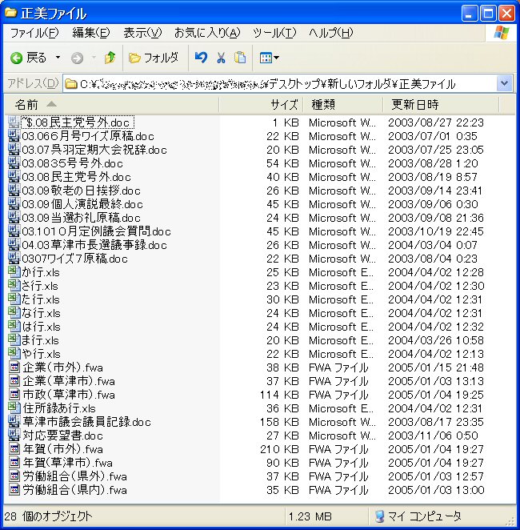Click the green Forward arrow icon
The image size is (520, 530).
(77, 58)
